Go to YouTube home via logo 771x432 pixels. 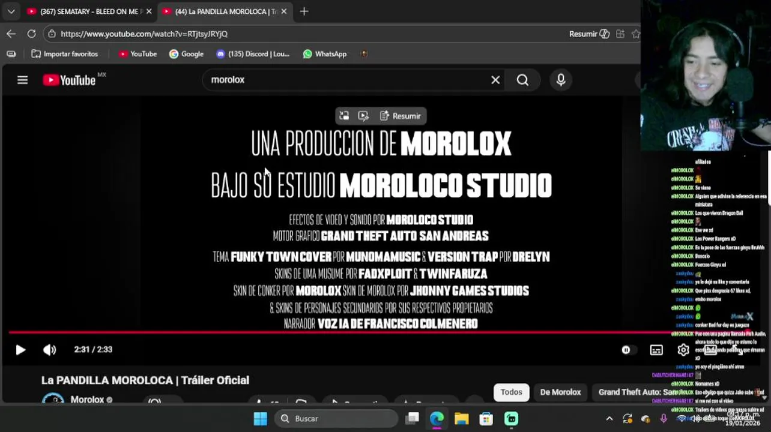(x=69, y=80)
